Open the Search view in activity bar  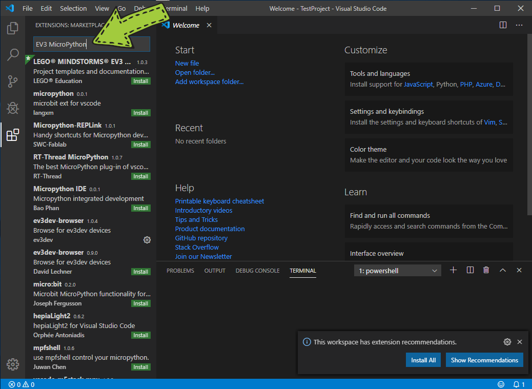point(12,54)
